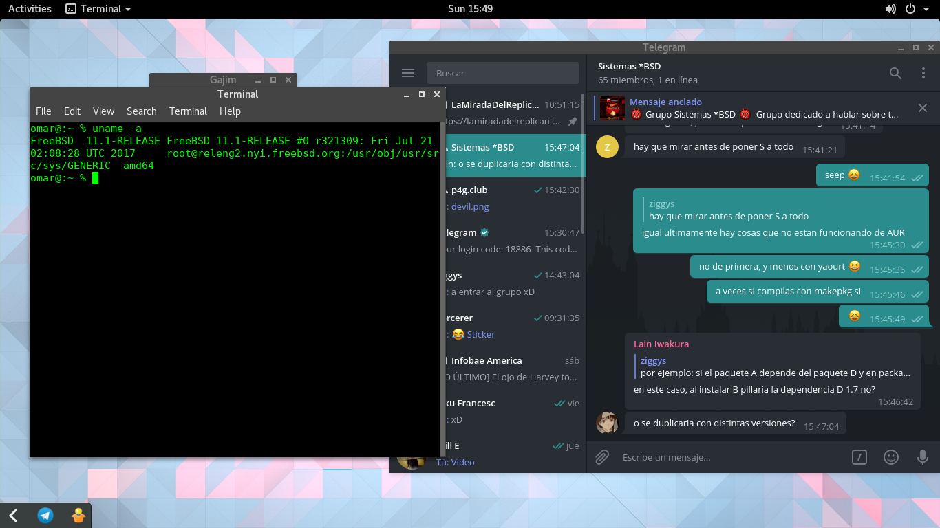Click Lain Iwakura avatar picture
The width and height of the screenshot is (940, 528).
click(607, 423)
